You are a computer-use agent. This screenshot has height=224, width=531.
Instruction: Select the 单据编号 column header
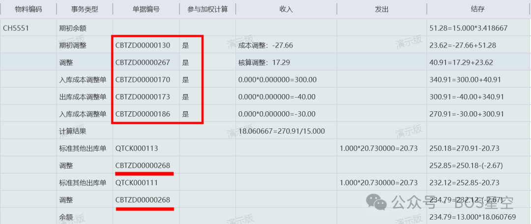pos(146,9)
